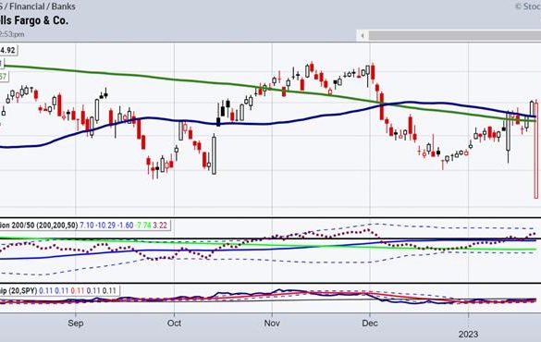Click the tall red hollow candle at right edge
The width and height of the screenshot is (541, 342).
tap(536, 149)
